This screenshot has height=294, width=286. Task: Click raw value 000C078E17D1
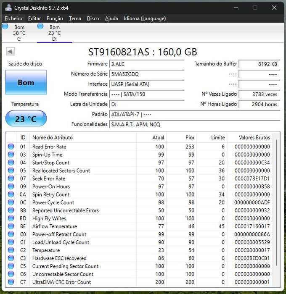click(x=252, y=178)
